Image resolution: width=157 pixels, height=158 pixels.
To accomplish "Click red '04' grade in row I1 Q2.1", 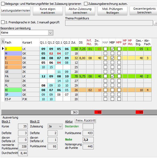I will click(x=59, y=63).
